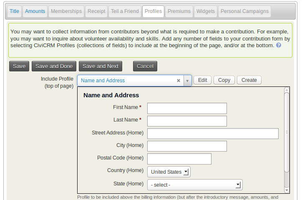Expand the State (Home) select dropdown
302x200 pixels.
[195, 185]
